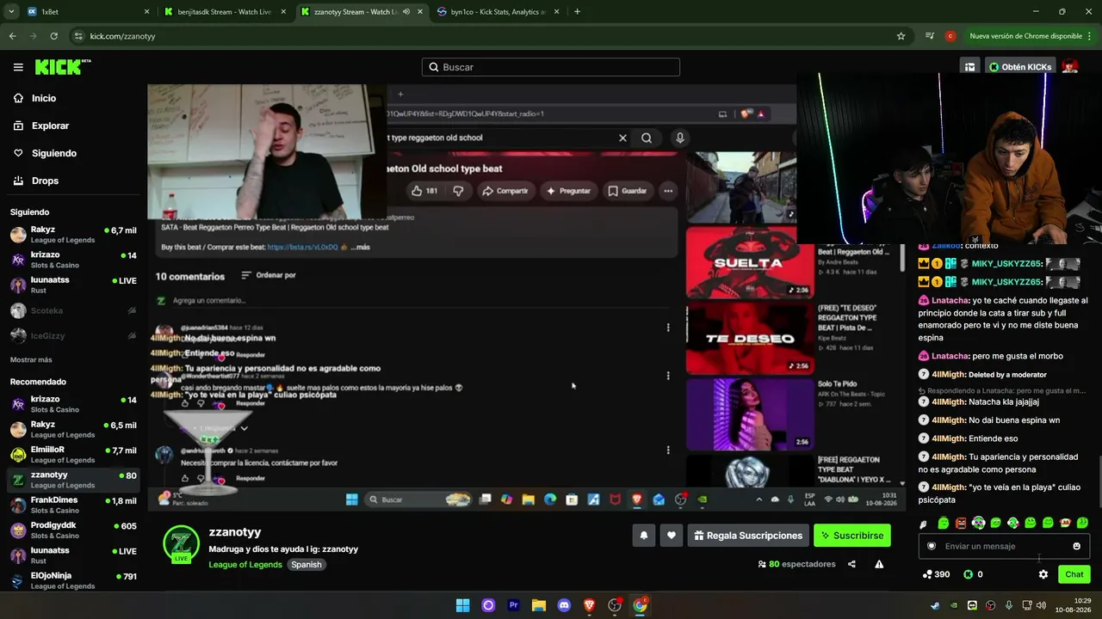
Task: Insert the angry red-face emote
Action: tap(961, 523)
